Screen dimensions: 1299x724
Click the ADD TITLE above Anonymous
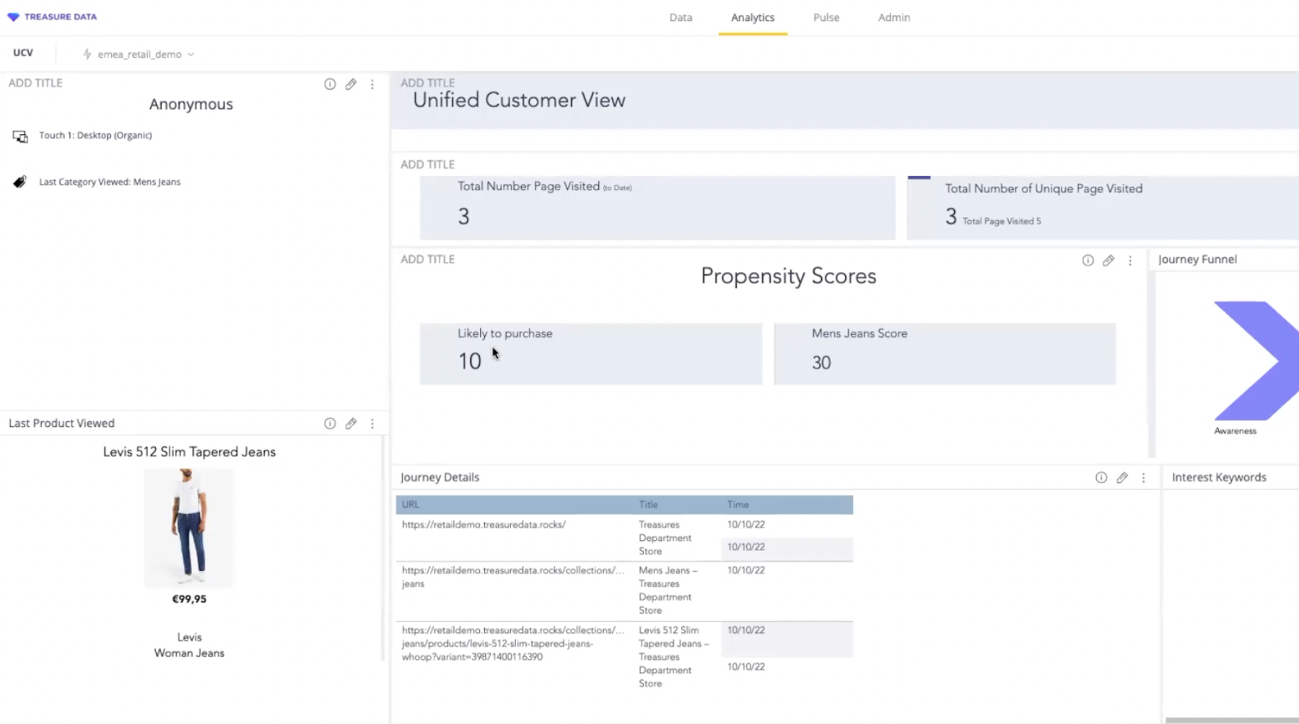(35, 83)
